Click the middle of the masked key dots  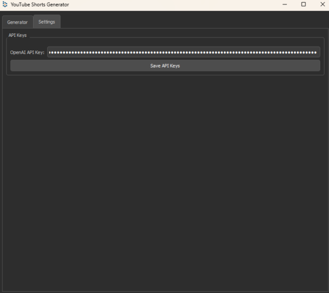point(183,53)
